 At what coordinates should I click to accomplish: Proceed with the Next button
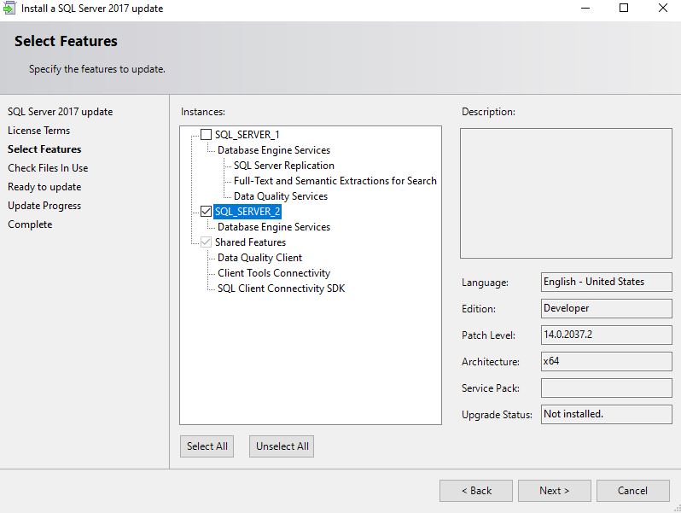click(x=554, y=491)
